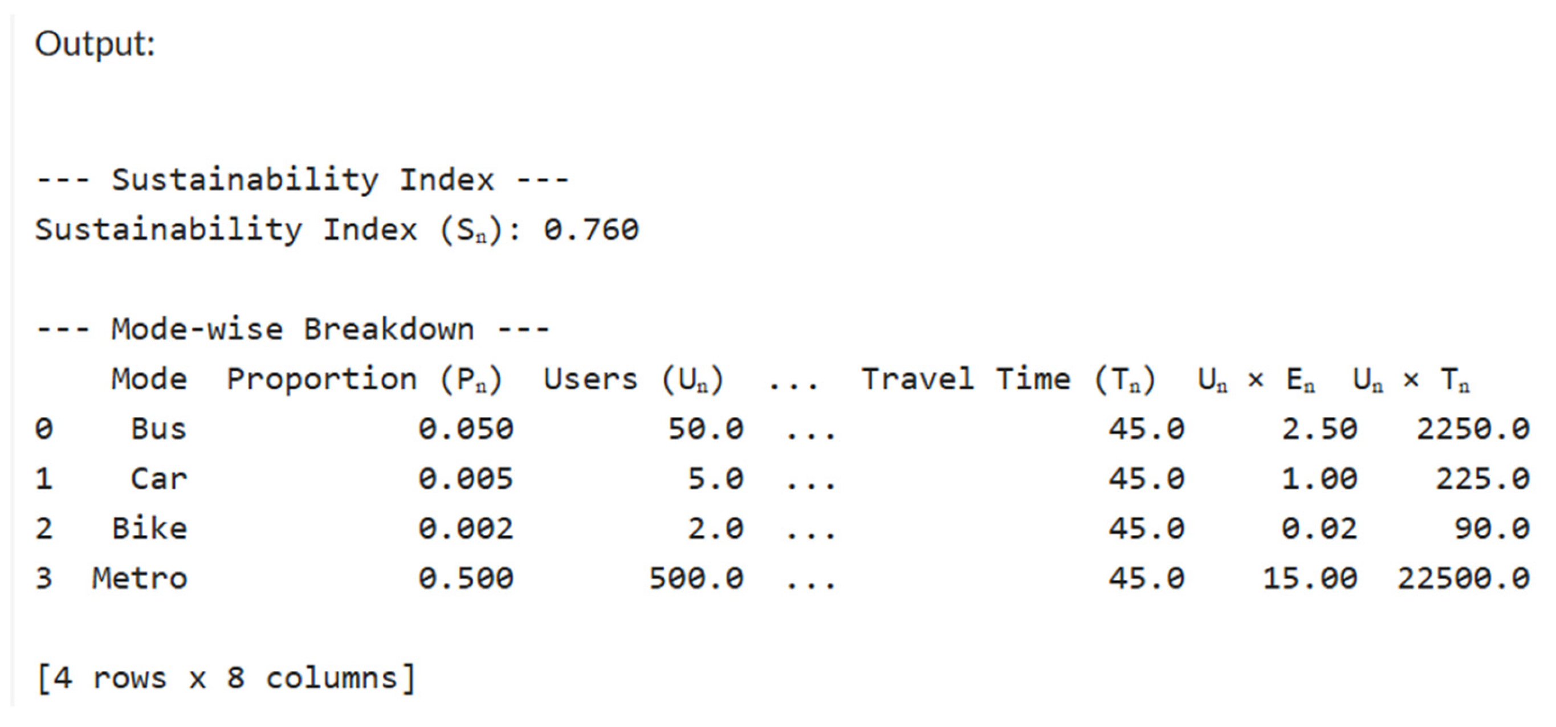Click the Un × En column header

pos(1256,381)
